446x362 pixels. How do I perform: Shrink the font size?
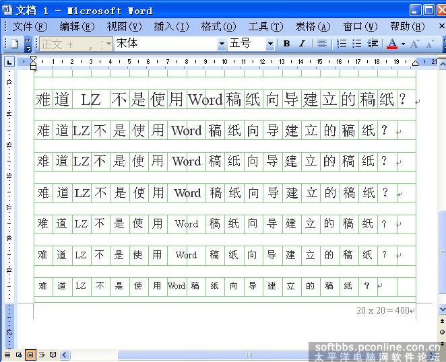tap(430, 44)
